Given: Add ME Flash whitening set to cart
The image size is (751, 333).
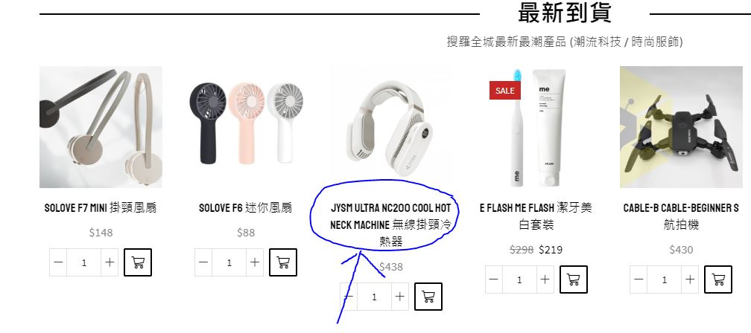Looking at the screenshot, I should point(574,279).
